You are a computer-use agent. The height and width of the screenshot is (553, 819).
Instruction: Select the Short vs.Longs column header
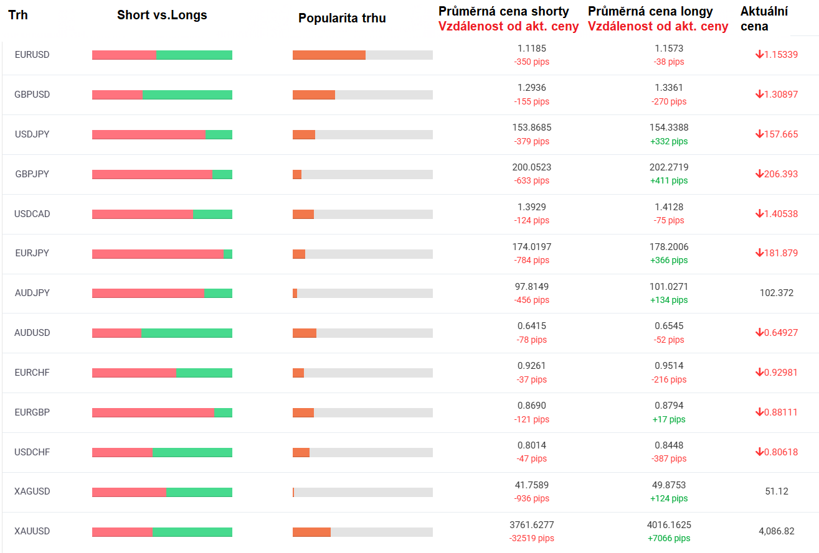click(162, 16)
